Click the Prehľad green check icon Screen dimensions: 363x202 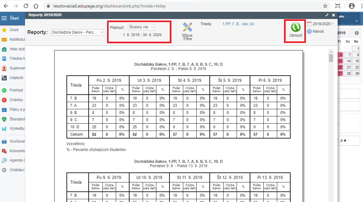[4, 90]
